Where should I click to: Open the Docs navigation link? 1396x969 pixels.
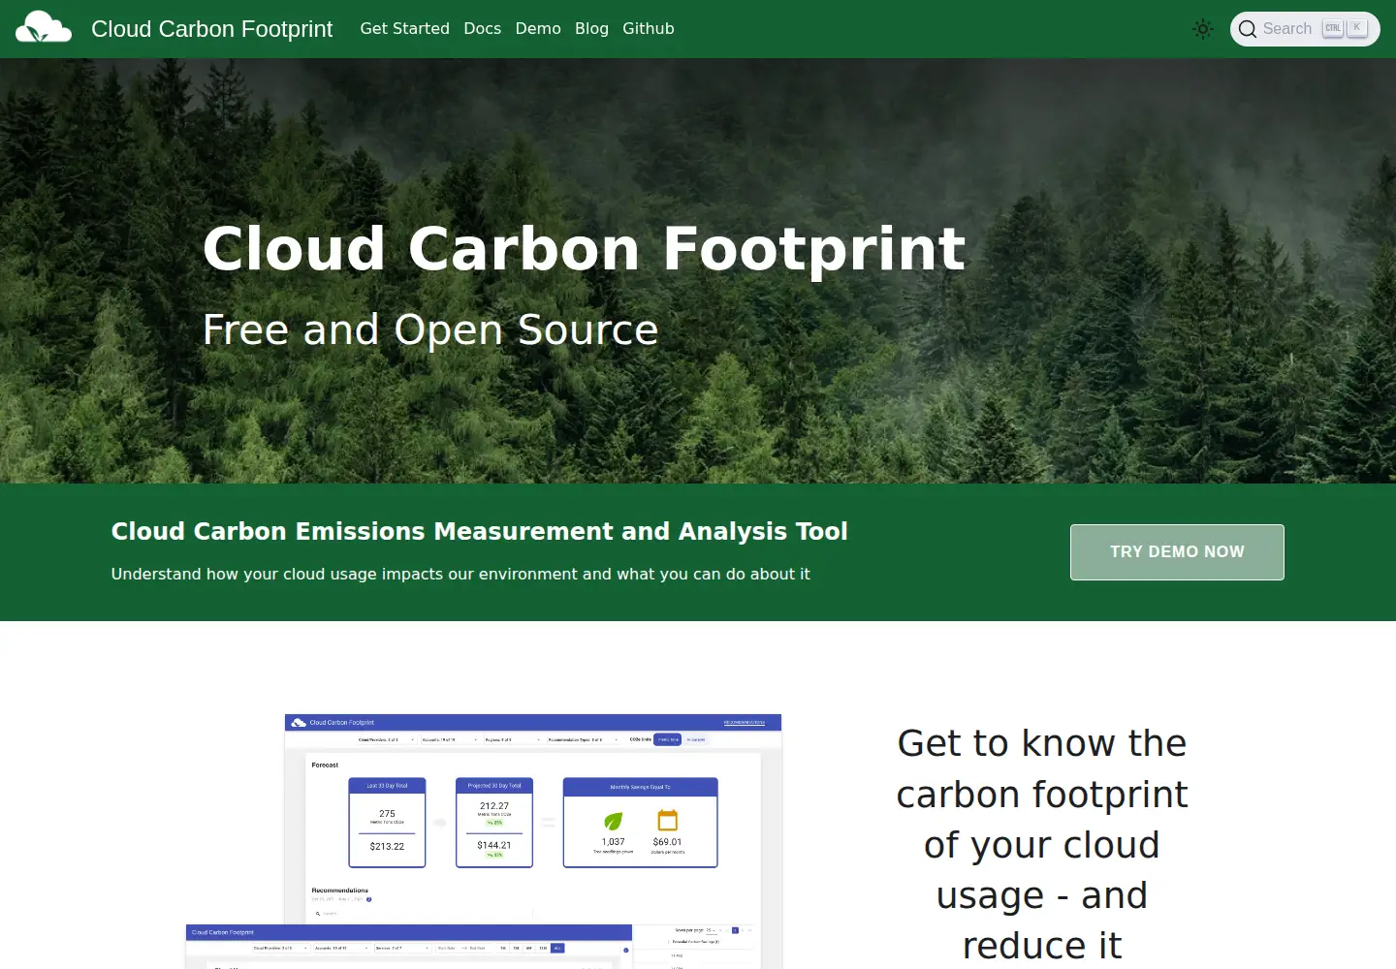[482, 29]
